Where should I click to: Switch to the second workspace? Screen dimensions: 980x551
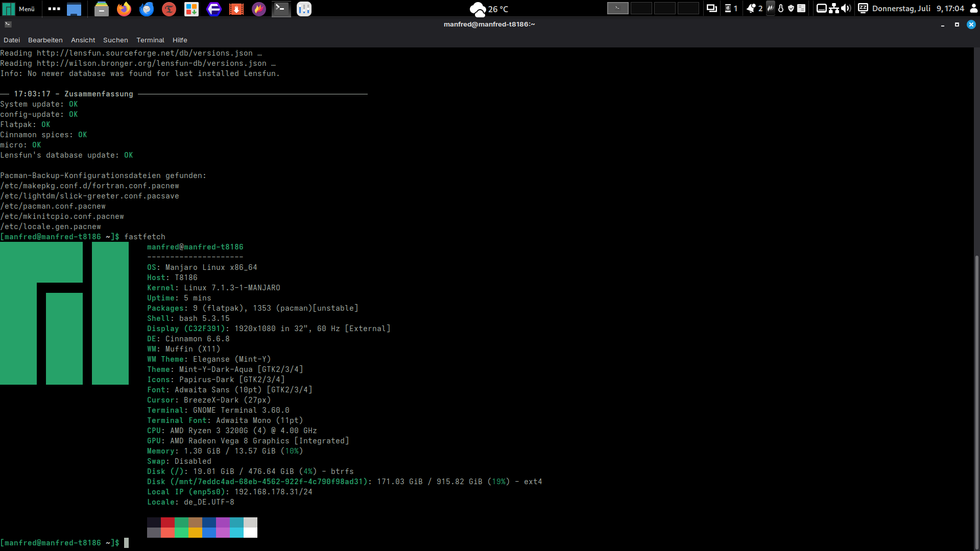tap(641, 8)
